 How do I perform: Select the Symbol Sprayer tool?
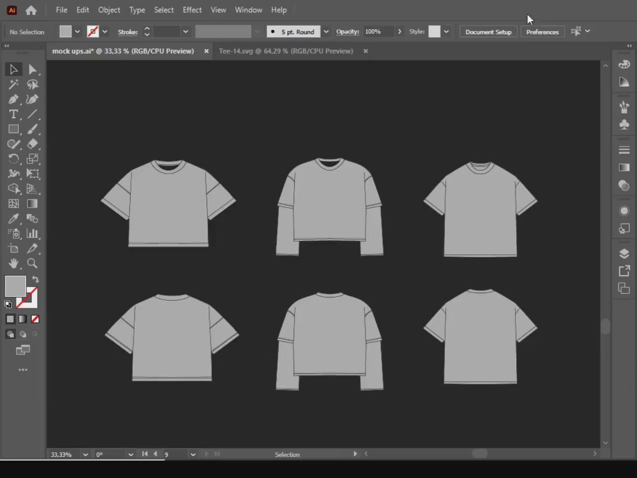[13, 234]
